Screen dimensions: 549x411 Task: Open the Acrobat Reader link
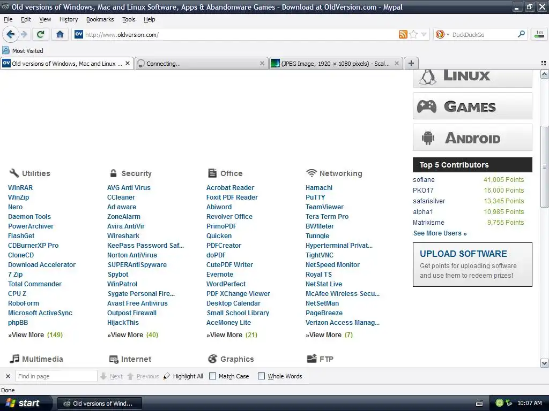coord(230,188)
